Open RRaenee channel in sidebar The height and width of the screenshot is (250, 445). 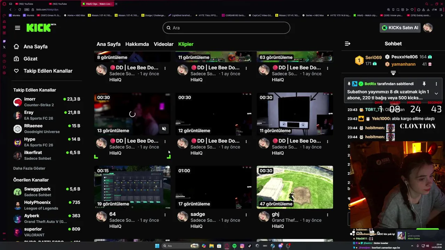pos(47,128)
